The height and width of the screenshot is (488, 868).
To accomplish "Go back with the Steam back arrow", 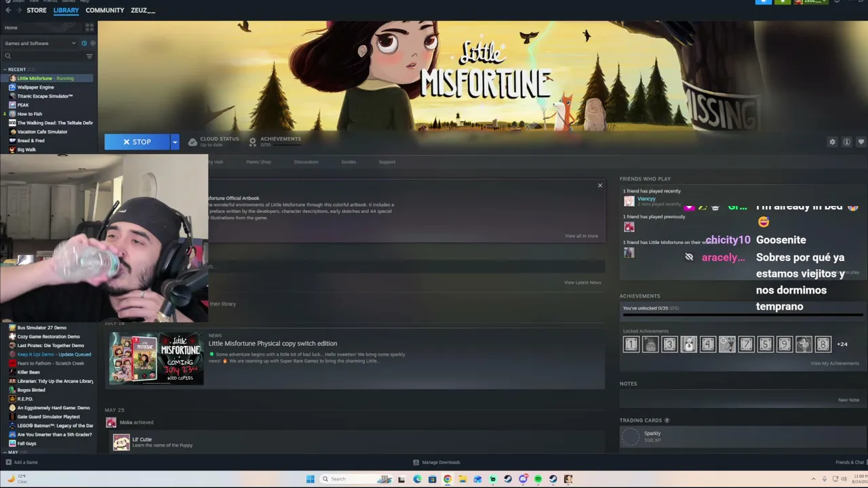I will pyautogui.click(x=8, y=11).
